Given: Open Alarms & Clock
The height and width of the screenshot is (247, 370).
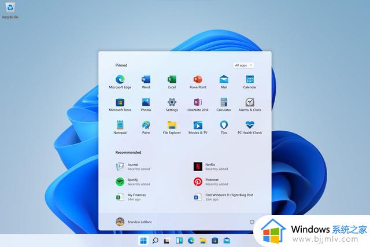Looking at the screenshot, I should tap(250, 104).
